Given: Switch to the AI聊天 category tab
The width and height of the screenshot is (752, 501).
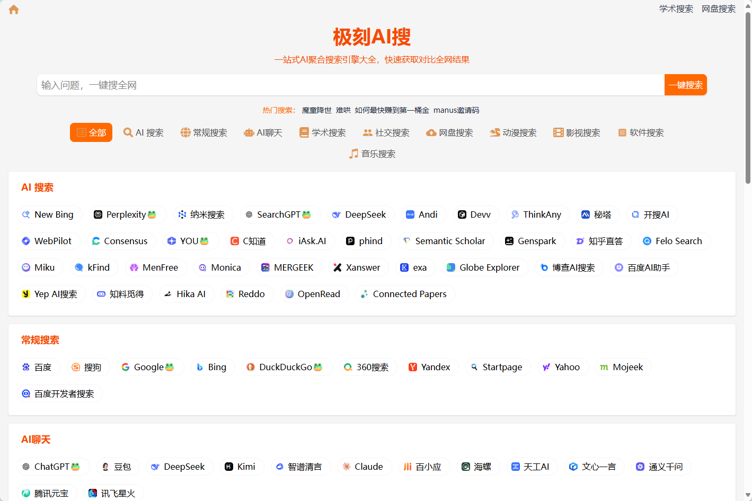Looking at the screenshot, I should click(263, 132).
